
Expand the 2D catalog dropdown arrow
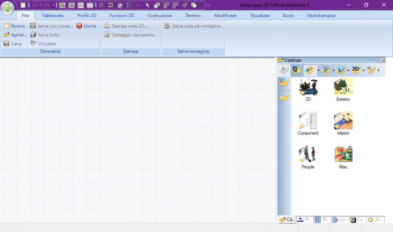click(363, 70)
